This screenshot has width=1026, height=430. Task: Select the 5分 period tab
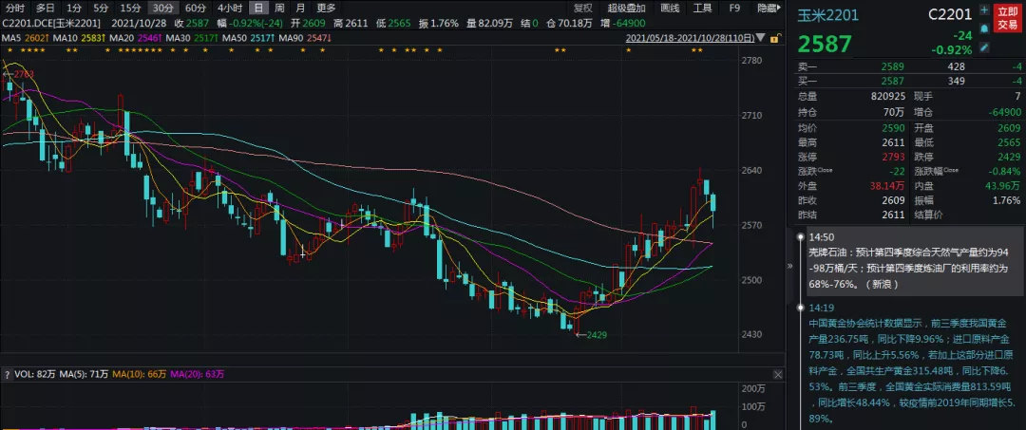(x=101, y=9)
